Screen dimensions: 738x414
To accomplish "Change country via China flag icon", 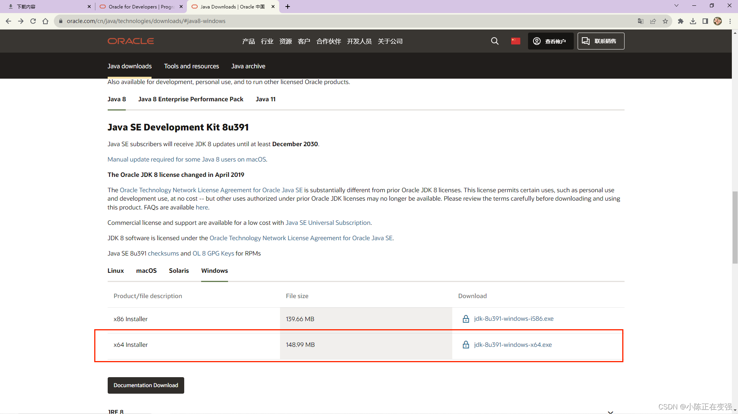I will point(516,41).
